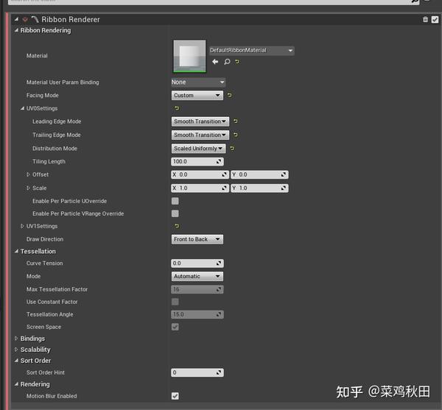Open the Tessellation Mode dropdown
Screen dimensions: 442x410
[x=197, y=276]
